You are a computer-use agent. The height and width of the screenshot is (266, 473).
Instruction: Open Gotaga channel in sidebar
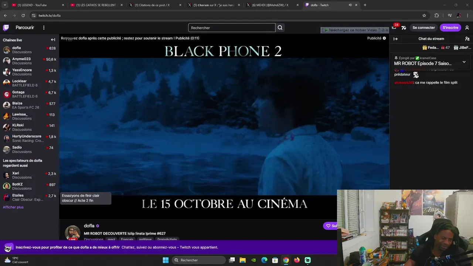click(30, 94)
